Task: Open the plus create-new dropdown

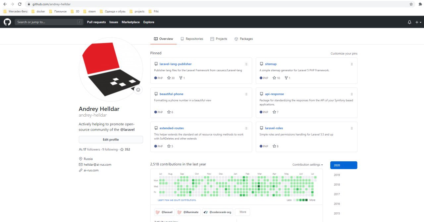Action: 418,22
